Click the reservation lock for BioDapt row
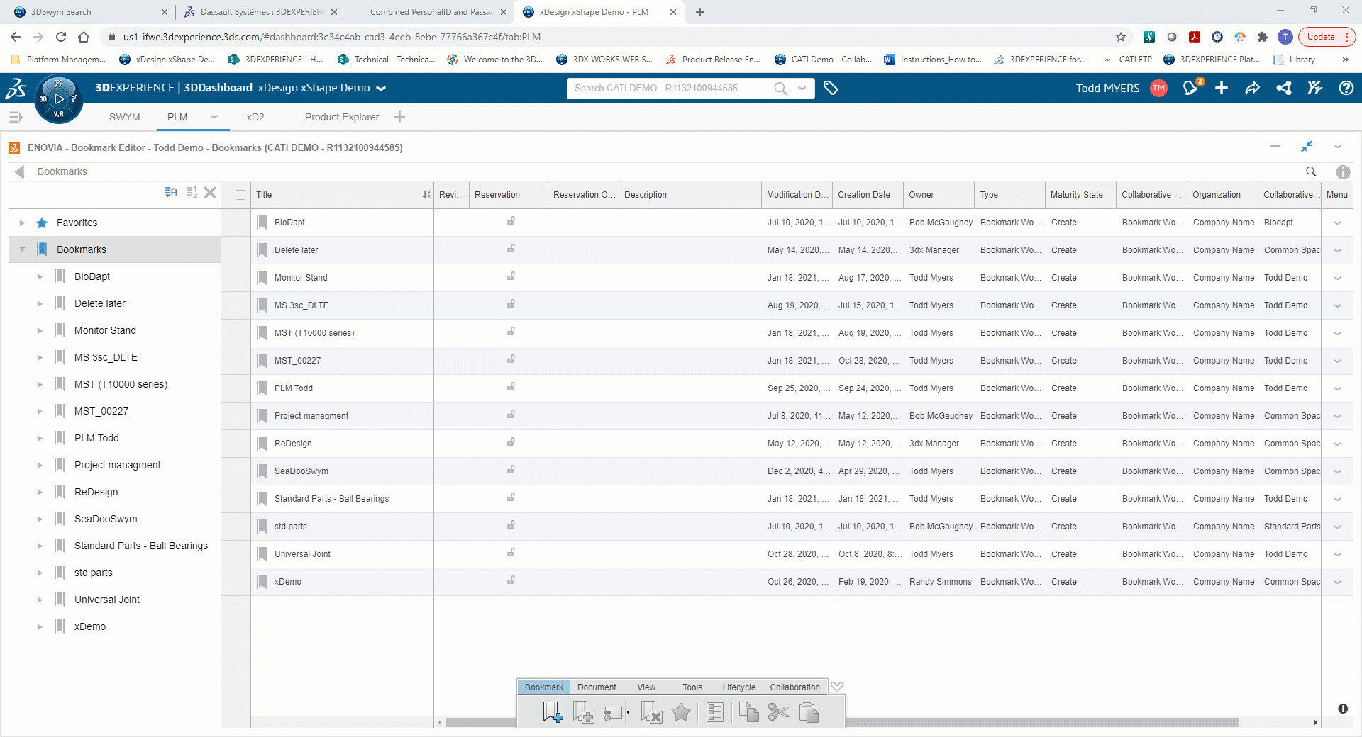 pyautogui.click(x=511, y=221)
